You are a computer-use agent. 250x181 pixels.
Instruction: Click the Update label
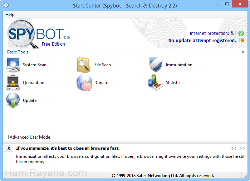pos(30,100)
